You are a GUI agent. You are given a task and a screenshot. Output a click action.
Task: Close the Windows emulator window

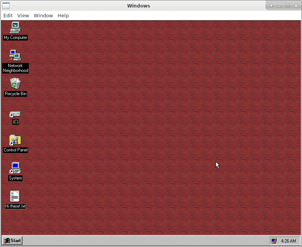(296, 6)
